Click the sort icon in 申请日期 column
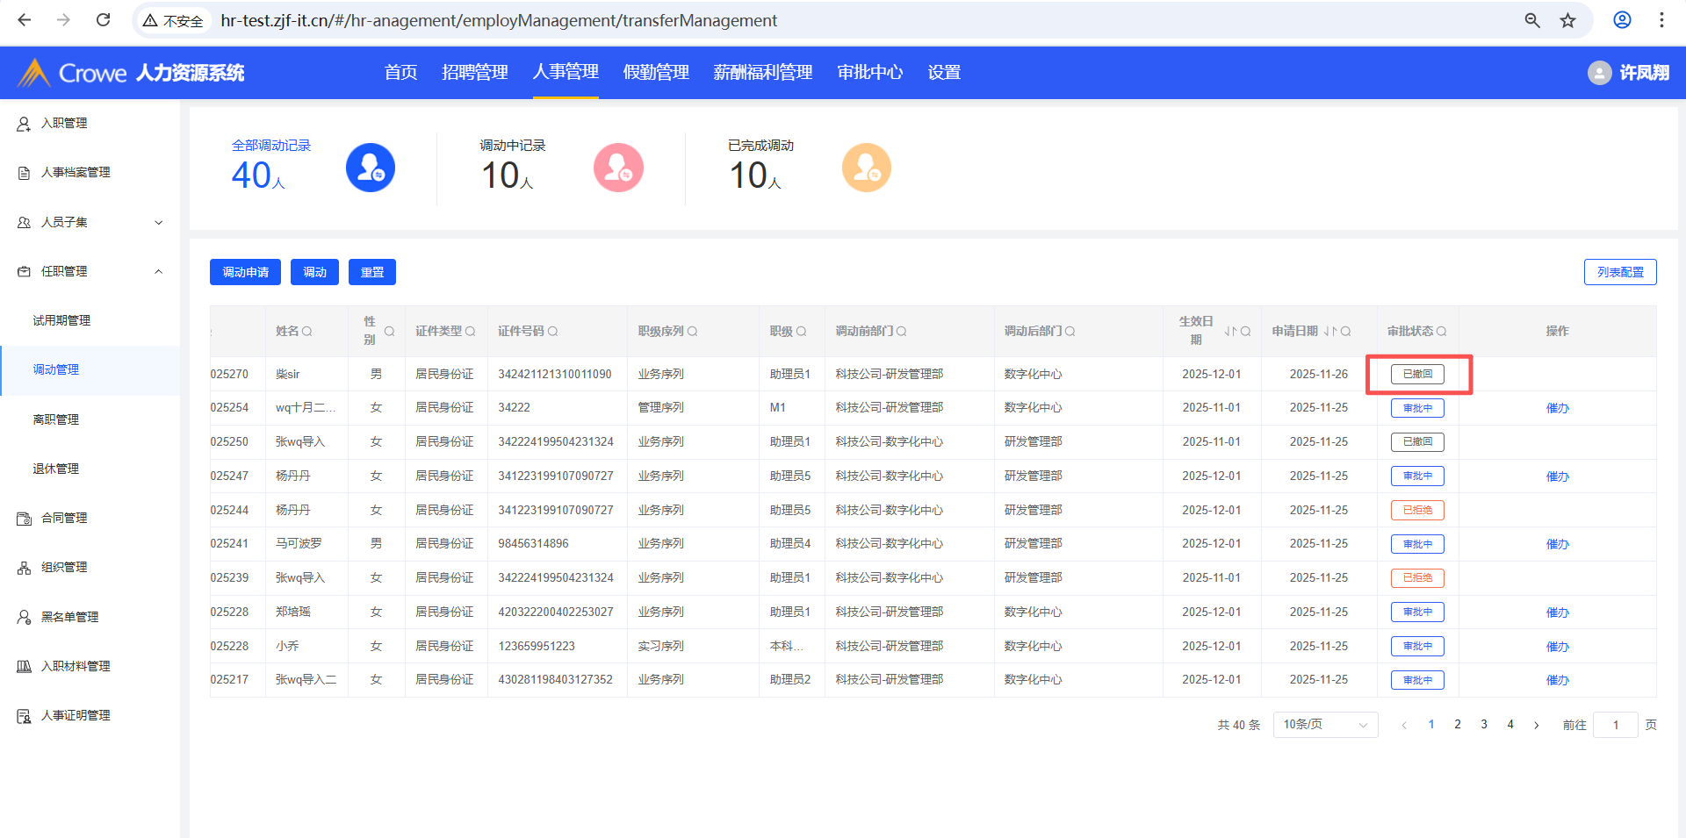Screen dimensions: 1686x838 [1329, 332]
